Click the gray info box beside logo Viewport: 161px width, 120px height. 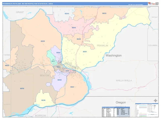coord(157,3)
